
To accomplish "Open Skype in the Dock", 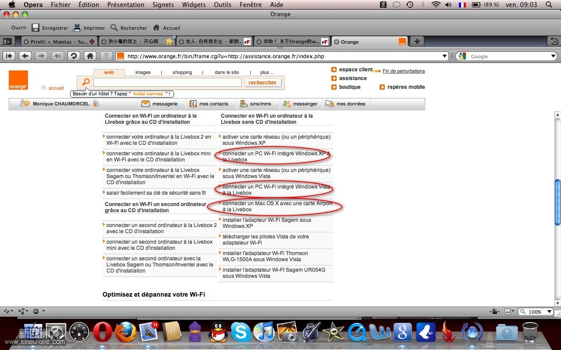I will pyautogui.click(x=241, y=332).
